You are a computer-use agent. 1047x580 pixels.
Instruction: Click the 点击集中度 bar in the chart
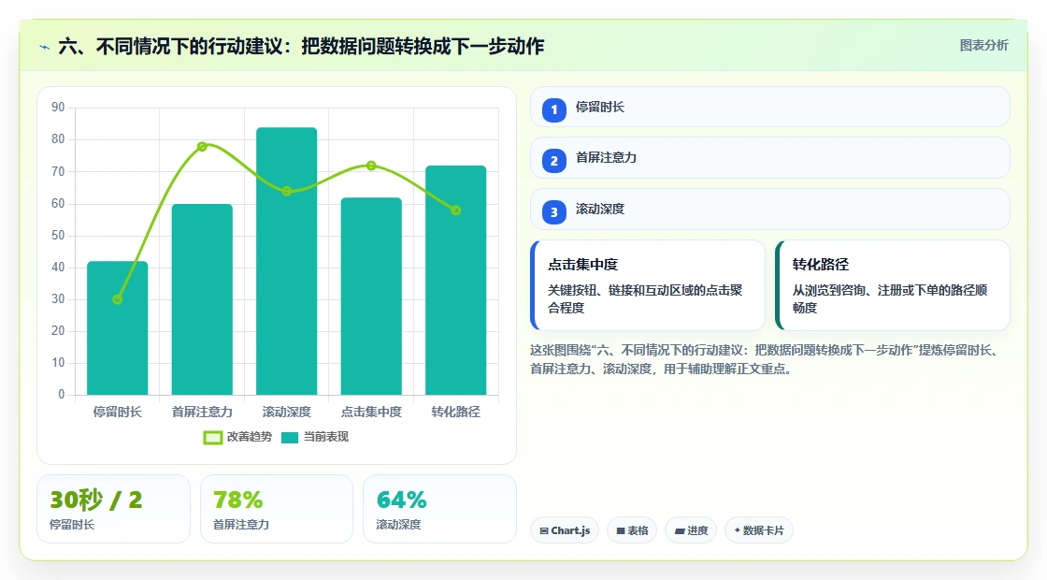(371, 296)
